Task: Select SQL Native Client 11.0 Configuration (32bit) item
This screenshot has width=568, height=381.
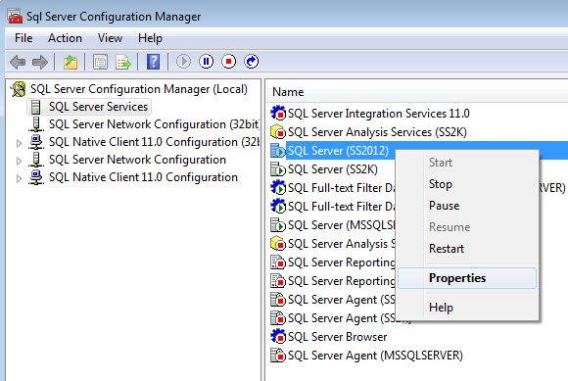Action: (x=154, y=142)
